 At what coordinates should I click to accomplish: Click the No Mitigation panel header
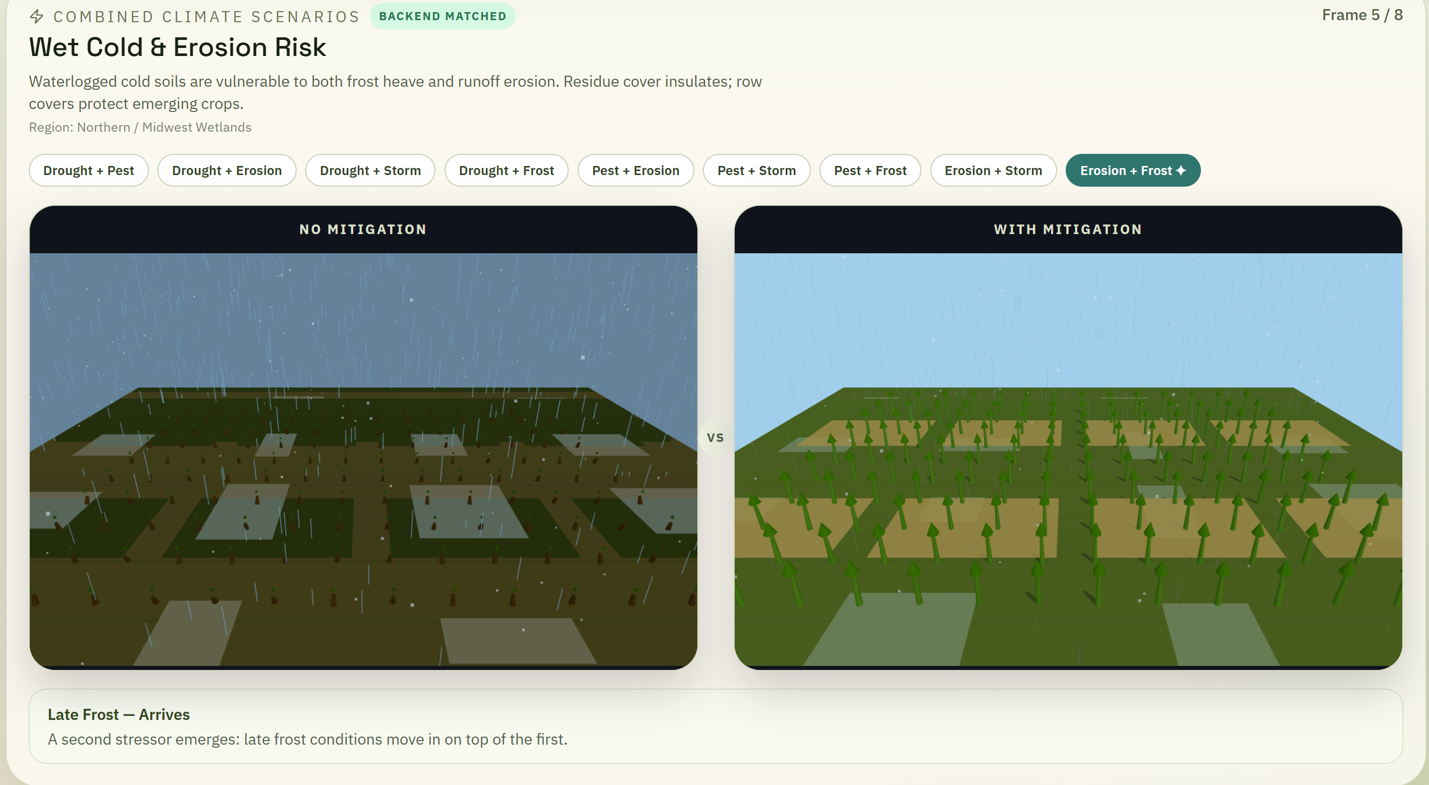(x=363, y=229)
